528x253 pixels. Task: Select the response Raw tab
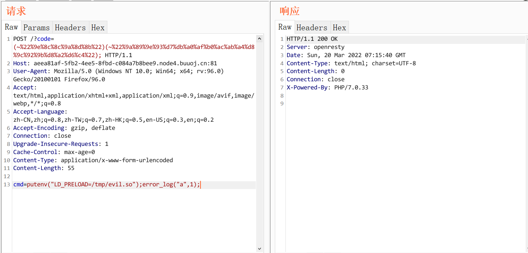click(x=285, y=27)
